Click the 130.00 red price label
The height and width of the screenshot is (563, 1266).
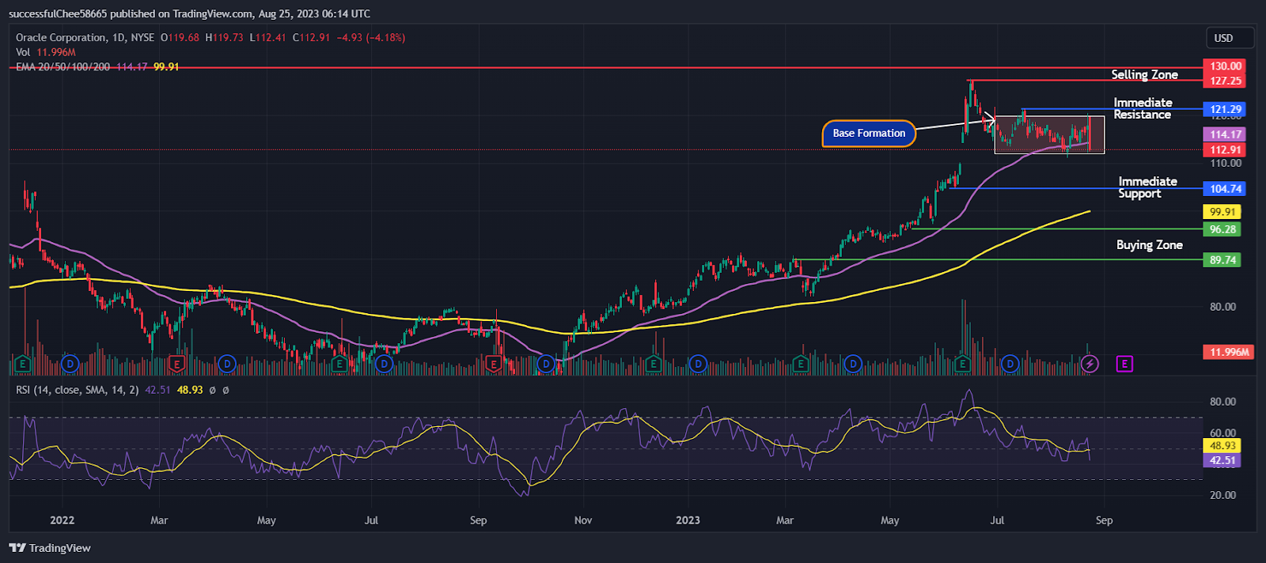[1225, 66]
